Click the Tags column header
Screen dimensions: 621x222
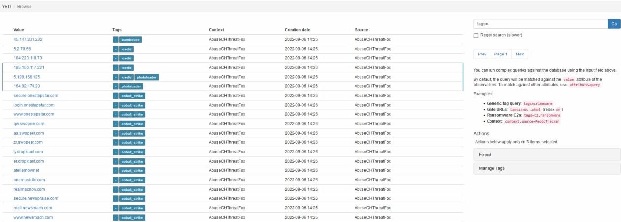(x=117, y=30)
